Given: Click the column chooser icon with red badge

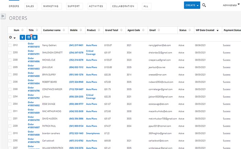Looking at the screenshot, I should coord(29,37).
